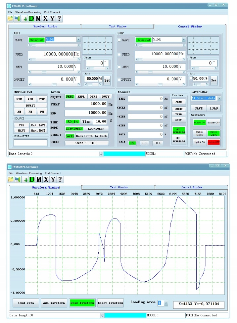Screen dimensions: 237x323
Task: Open the SAVE-LOAD start data dropdown
Action: 219,98
